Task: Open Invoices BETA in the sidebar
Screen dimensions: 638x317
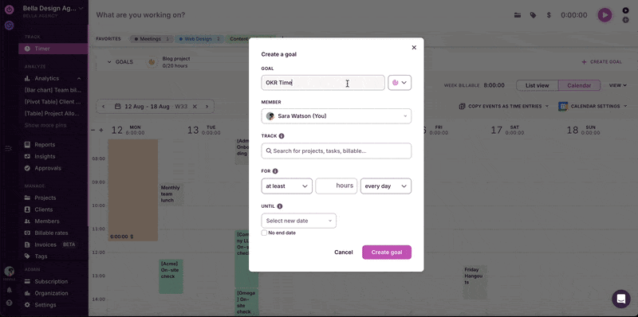Action: 49,245
